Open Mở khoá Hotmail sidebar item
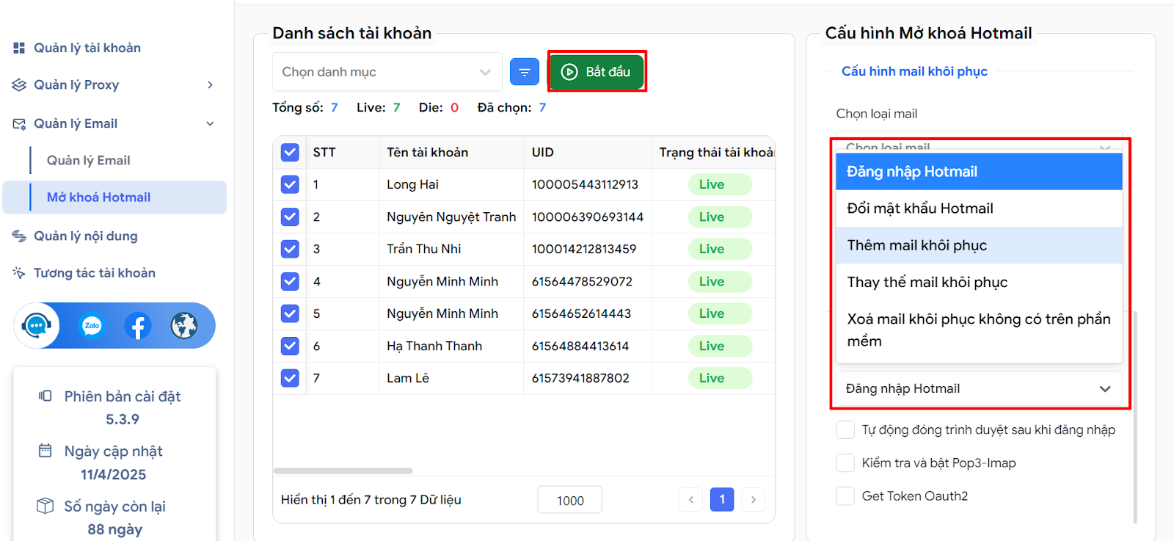The width and height of the screenshot is (1174, 541). 114,197
